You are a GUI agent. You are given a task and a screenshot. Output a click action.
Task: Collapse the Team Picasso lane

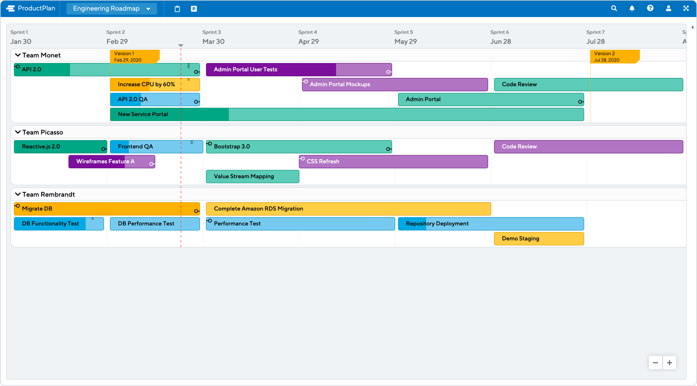click(18, 132)
